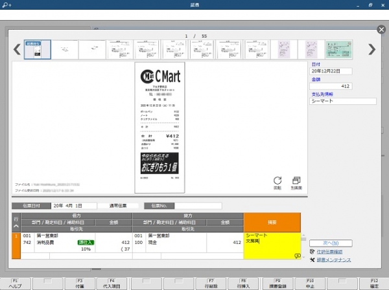The height and width of the screenshot is (290, 389).
Task: Select the first receipt thumbnail
Action: click(x=36, y=49)
